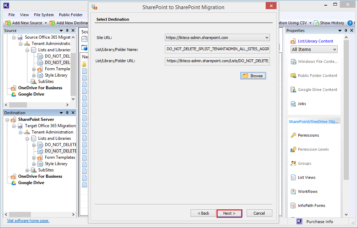The image size is (358, 228).
Task: Open Workflows icon
Action: (x=293, y=191)
